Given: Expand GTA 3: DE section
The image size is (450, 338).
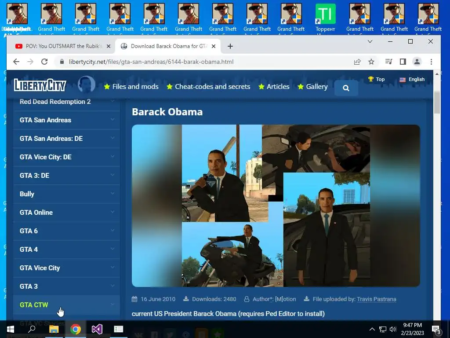Looking at the screenshot, I should 67,175.
